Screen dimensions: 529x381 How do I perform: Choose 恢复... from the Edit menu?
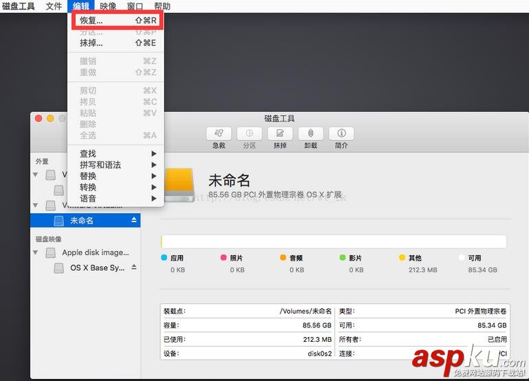[117, 21]
